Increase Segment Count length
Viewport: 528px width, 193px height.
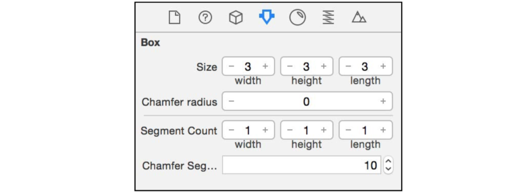pyautogui.click(x=383, y=130)
